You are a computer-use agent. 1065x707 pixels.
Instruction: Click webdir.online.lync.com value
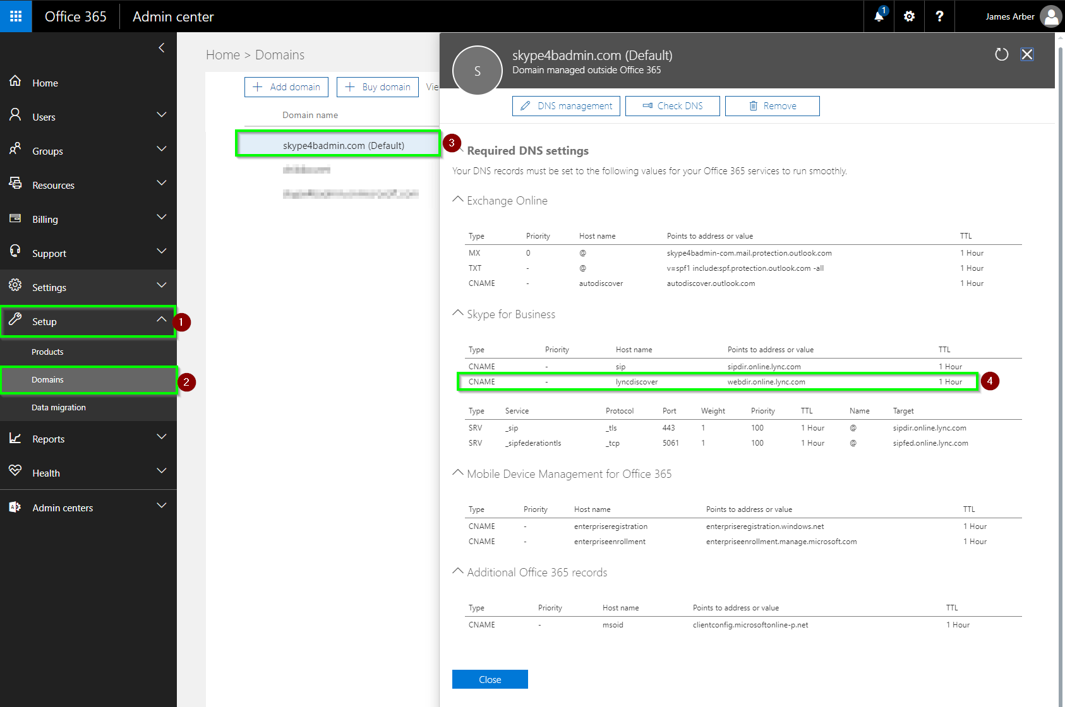(x=766, y=382)
